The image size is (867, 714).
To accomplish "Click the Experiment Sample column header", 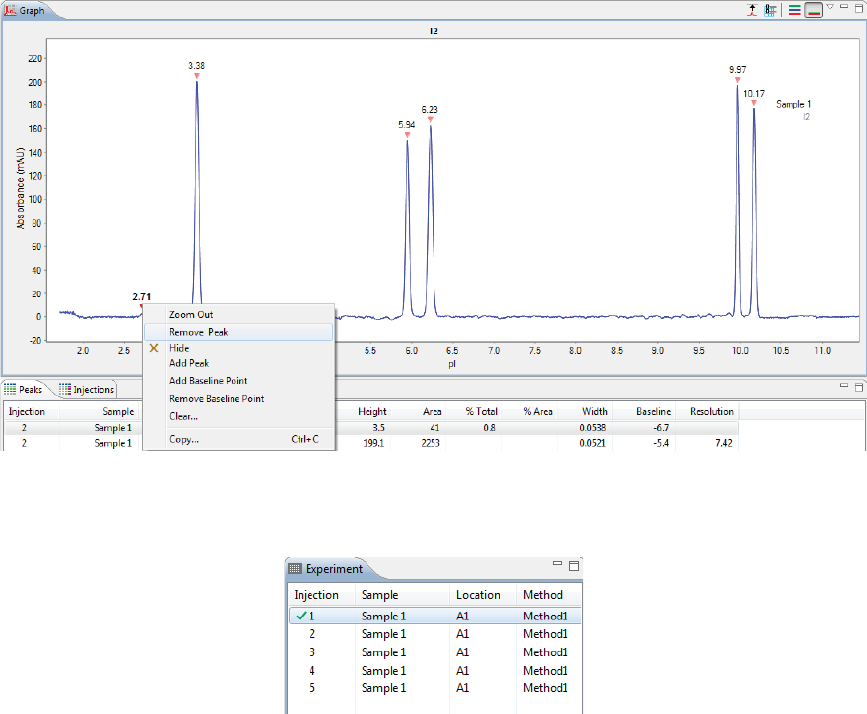I will click(x=379, y=595).
